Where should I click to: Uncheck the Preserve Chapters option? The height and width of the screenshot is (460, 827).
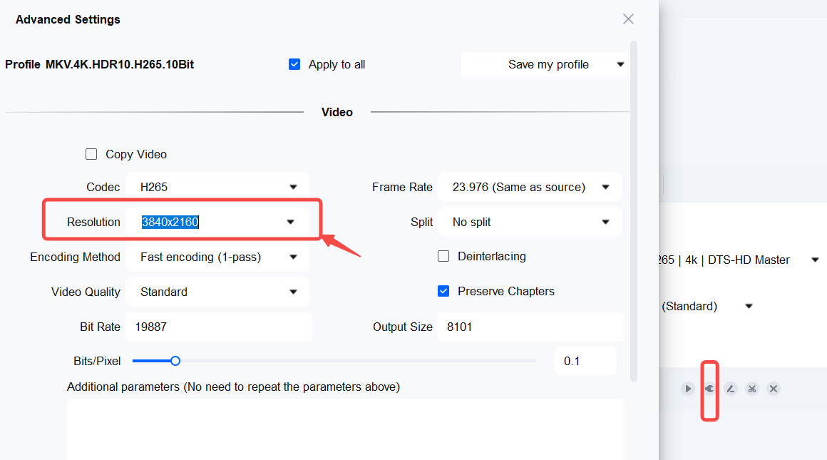(443, 291)
